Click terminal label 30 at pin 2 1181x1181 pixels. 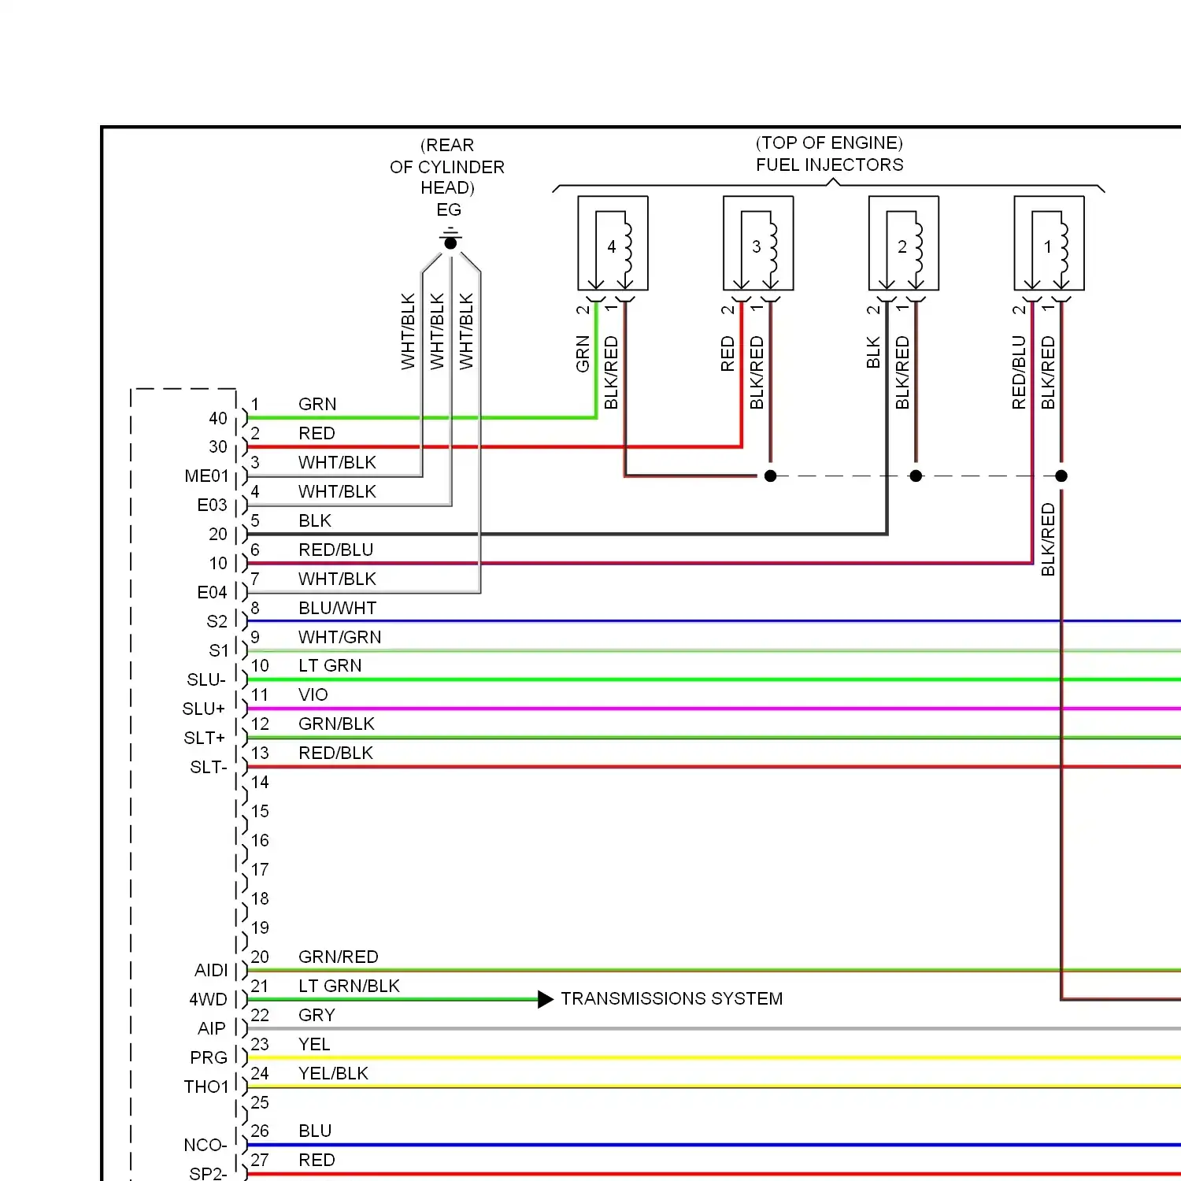[x=218, y=446]
